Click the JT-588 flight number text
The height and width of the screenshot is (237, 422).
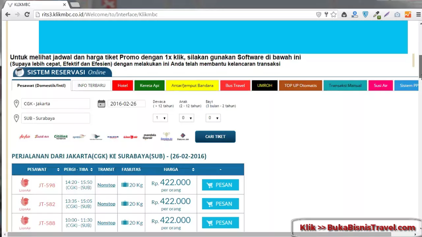point(47,223)
